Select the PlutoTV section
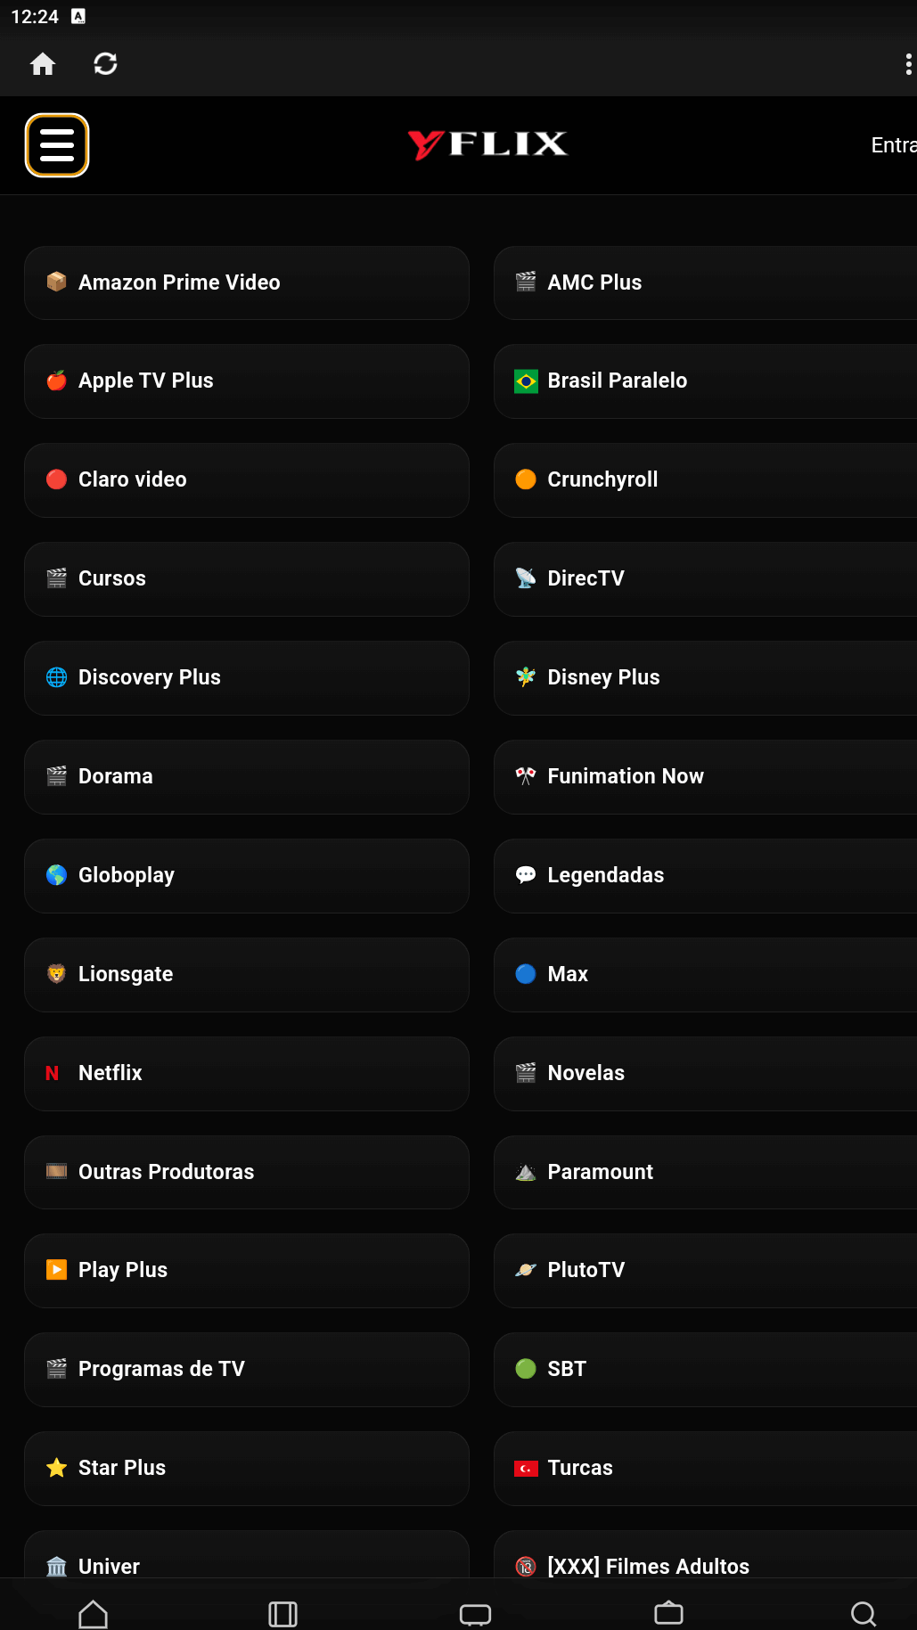 point(704,1270)
